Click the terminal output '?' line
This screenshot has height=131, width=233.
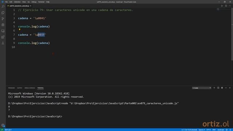click(x=9, y=110)
